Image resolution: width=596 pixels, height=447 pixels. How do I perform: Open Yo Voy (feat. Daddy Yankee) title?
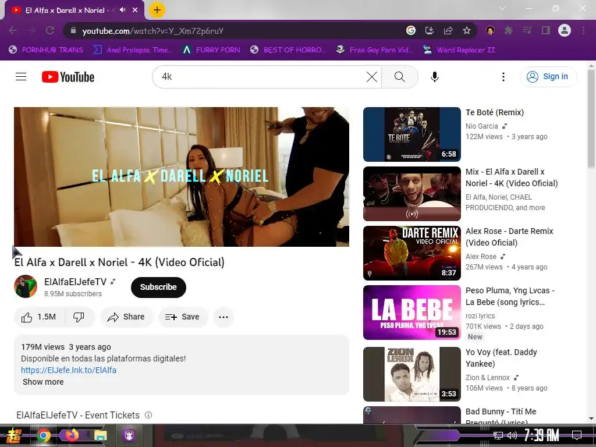point(501,358)
